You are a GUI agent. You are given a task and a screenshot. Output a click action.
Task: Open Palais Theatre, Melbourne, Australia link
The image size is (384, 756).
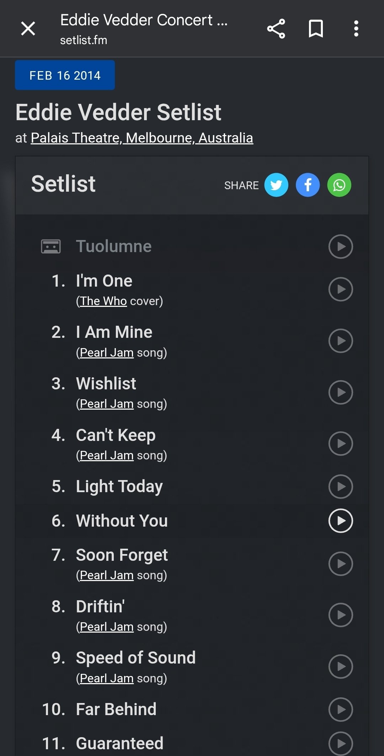point(142,138)
